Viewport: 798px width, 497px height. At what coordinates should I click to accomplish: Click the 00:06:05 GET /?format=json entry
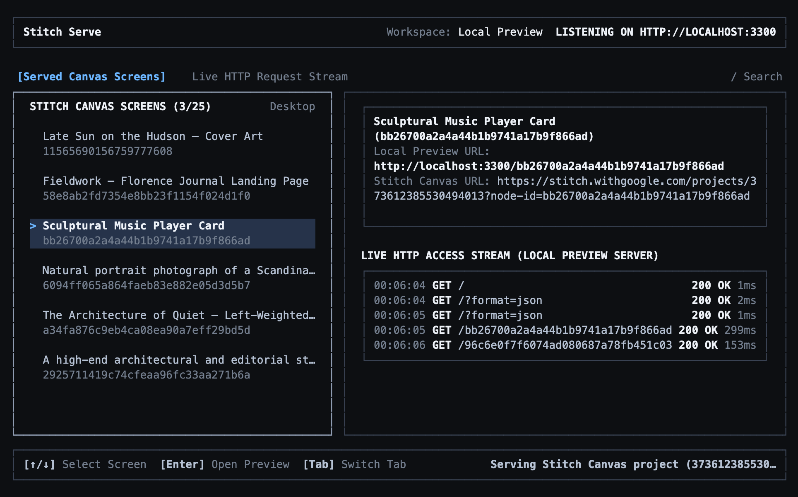(565, 315)
